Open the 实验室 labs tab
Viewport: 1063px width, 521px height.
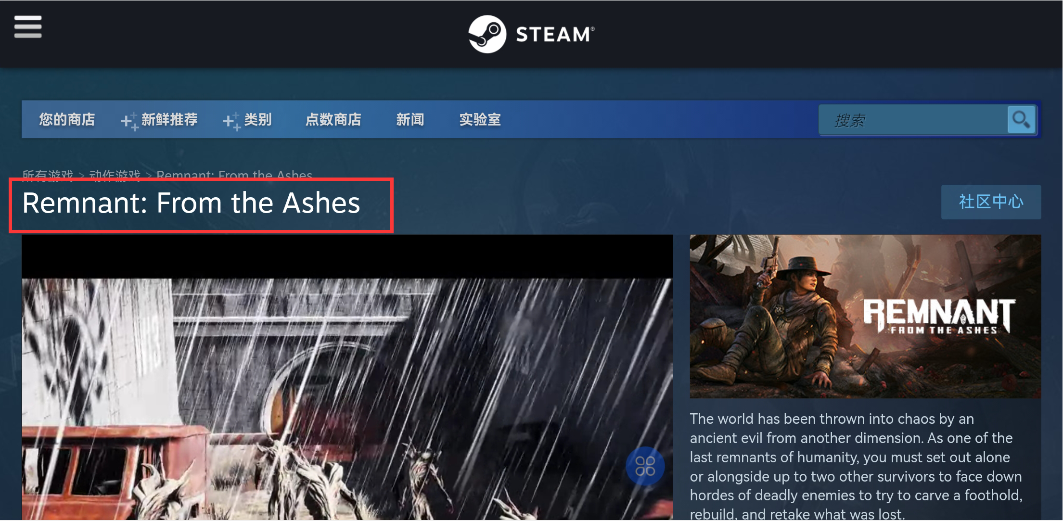[480, 119]
